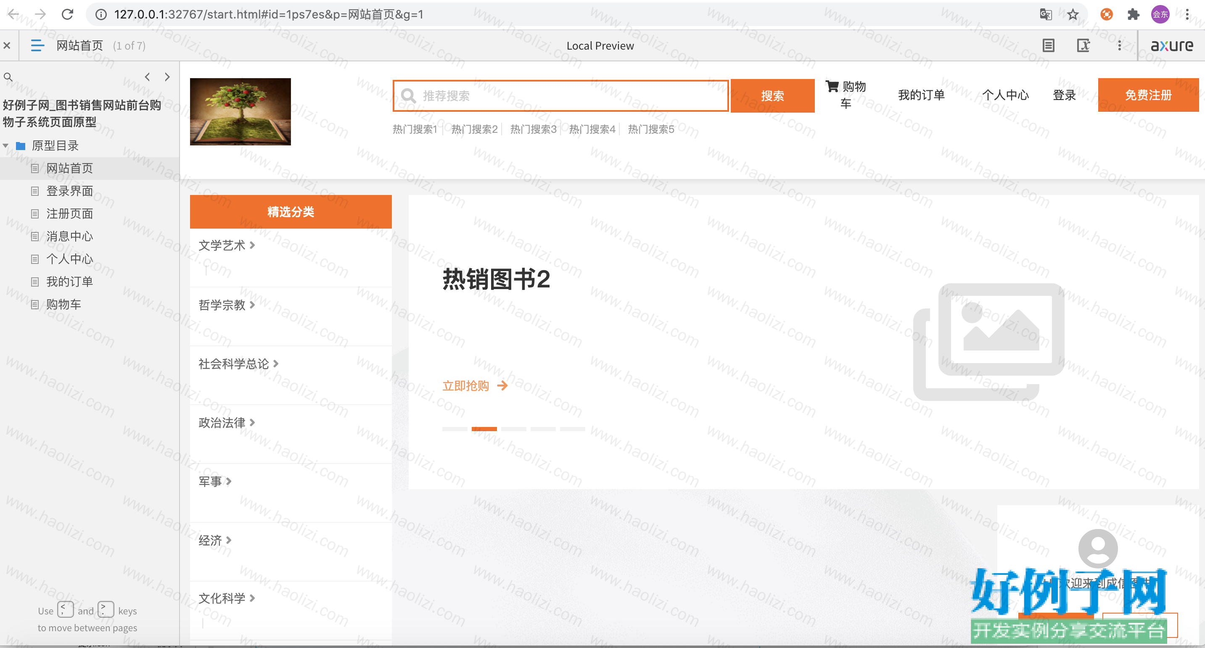The height and width of the screenshot is (648, 1205).
Task: Go to previous page chevron
Action: (x=147, y=76)
